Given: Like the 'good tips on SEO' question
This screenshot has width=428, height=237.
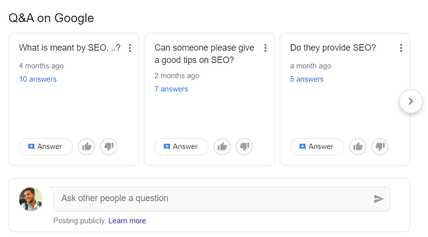Looking at the screenshot, I should click(x=222, y=147).
